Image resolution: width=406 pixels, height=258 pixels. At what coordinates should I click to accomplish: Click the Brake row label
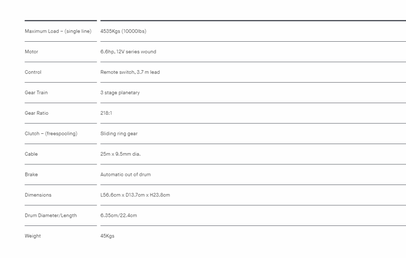[31, 175]
